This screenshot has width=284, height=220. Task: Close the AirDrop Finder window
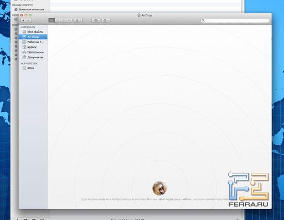click(22, 15)
